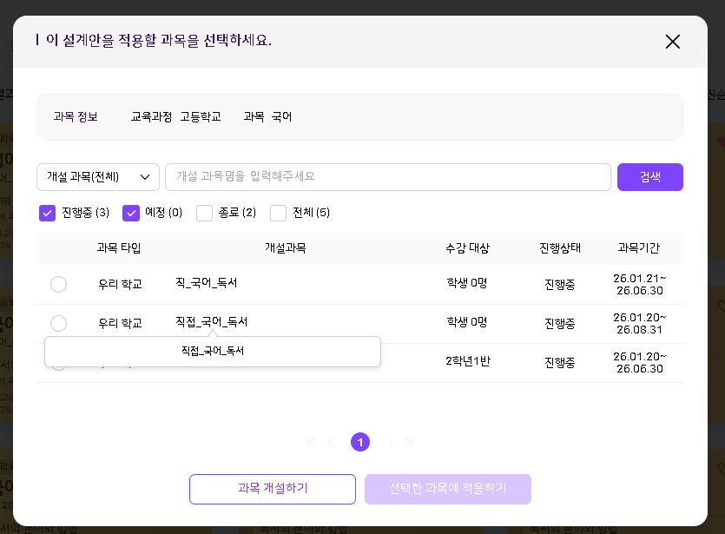Screen dimensions: 725x534
Task: Click 선택한 과목에 적용하기 button
Action: tap(447, 489)
